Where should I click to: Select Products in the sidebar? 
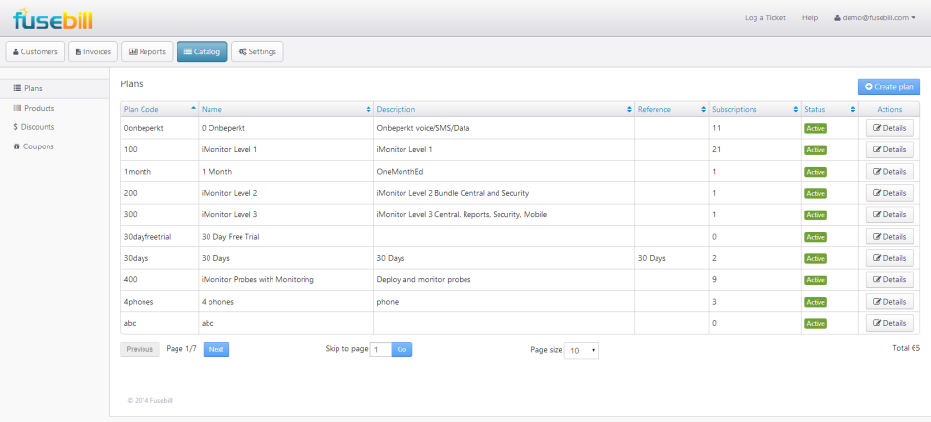(x=34, y=109)
